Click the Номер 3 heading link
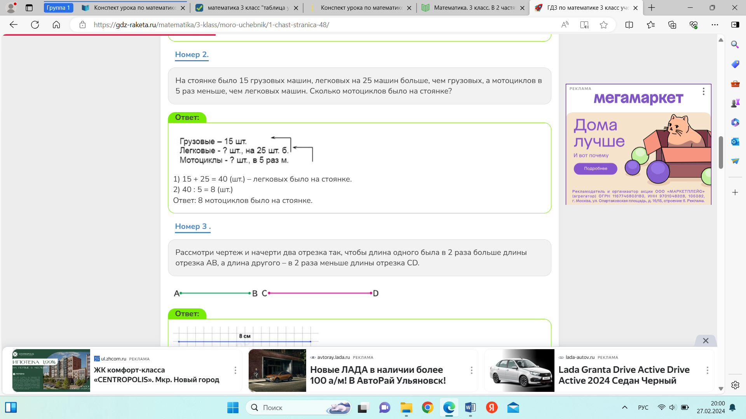Viewport: 746px width, 419px height. pyautogui.click(x=192, y=227)
